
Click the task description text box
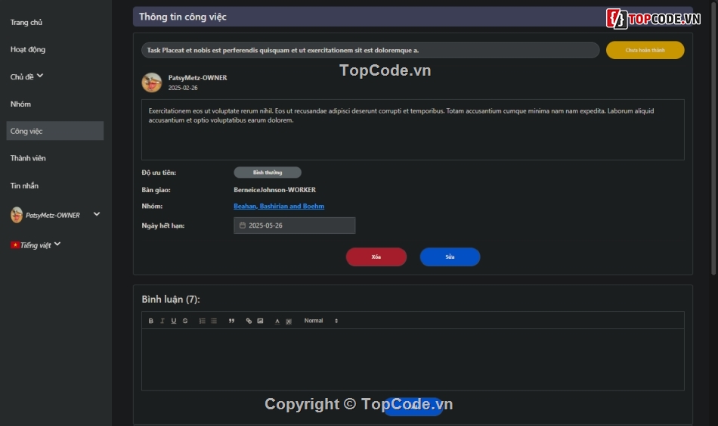(413, 130)
